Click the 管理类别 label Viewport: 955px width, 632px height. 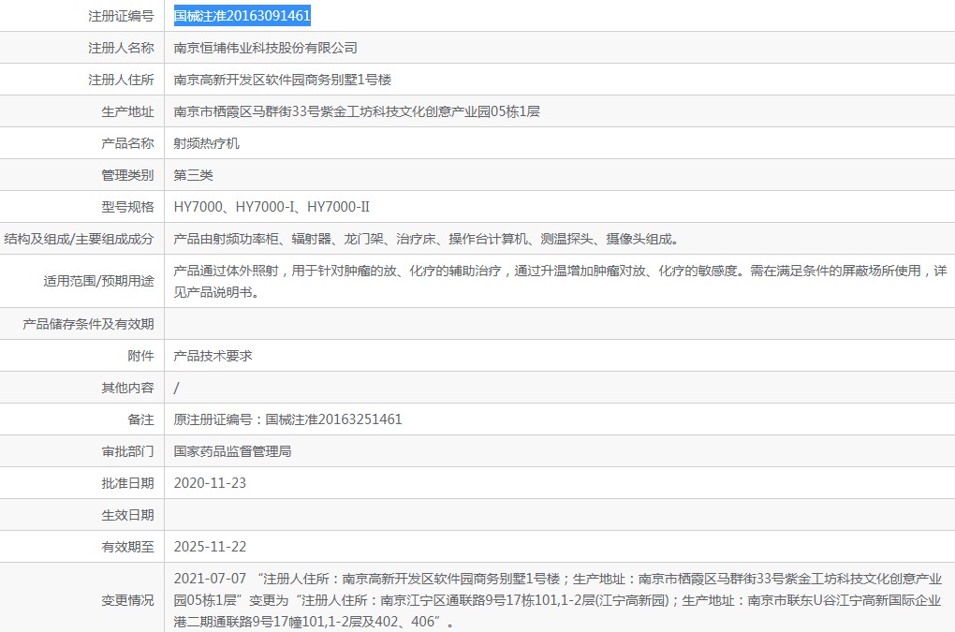[x=127, y=175]
